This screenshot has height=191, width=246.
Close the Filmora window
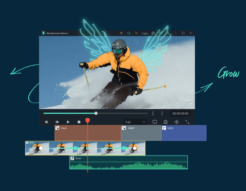coord(190,33)
